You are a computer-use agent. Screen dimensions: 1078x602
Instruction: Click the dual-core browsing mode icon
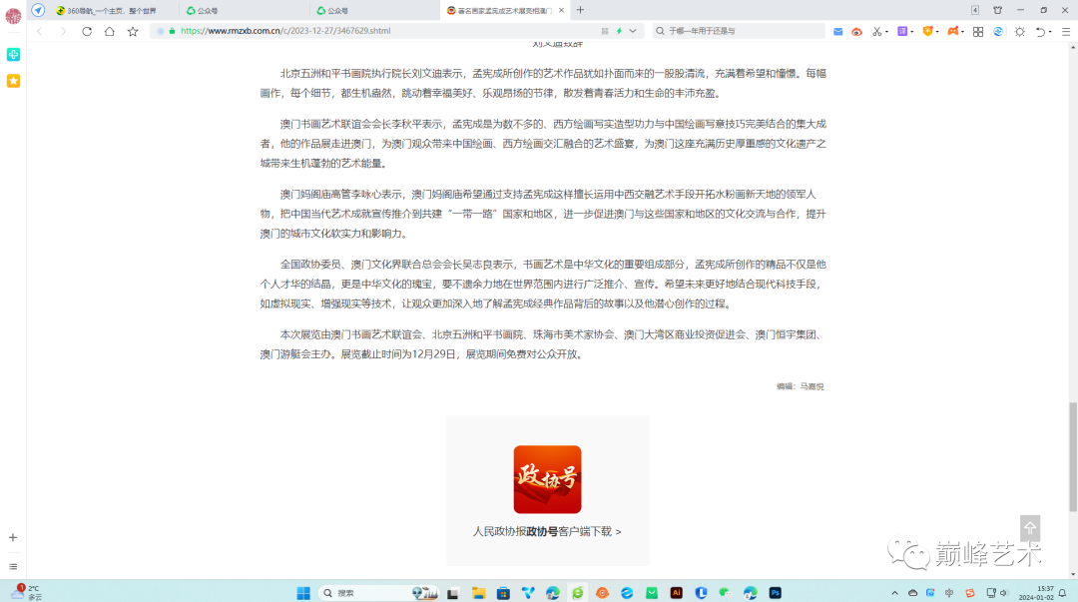click(x=998, y=31)
